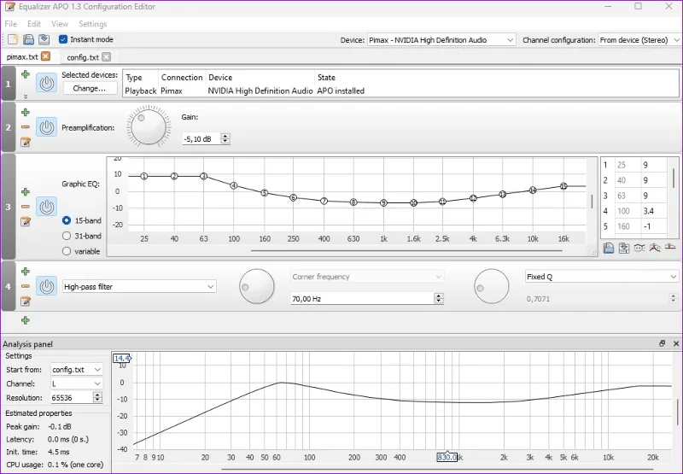The image size is (683, 474).
Task: Click the Q factor knob
Action: point(492,286)
